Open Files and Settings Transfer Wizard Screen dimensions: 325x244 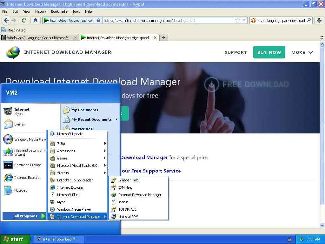point(24,152)
